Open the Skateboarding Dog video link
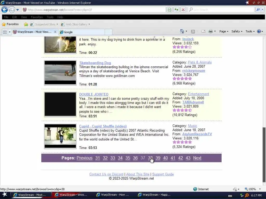This screenshot has width=266, height=199. coord(95,63)
